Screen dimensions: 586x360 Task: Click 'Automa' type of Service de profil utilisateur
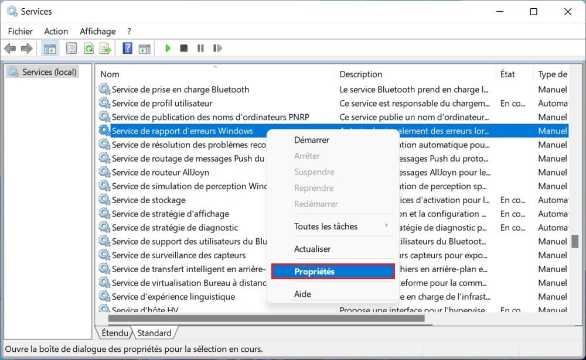click(553, 103)
